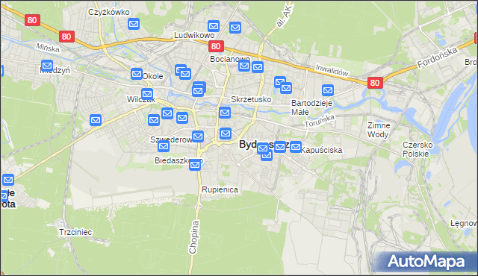The width and height of the screenshot is (478, 276).
Task: Click the Rupienica district label
Action: pyautogui.click(x=220, y=189)
